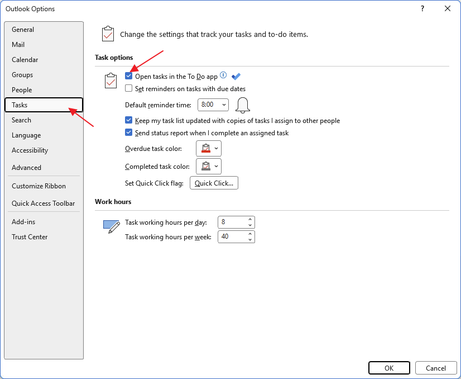The image size is (461, 379).
Task: Click the info icon beside To Do app
Action: pos(223,75)
